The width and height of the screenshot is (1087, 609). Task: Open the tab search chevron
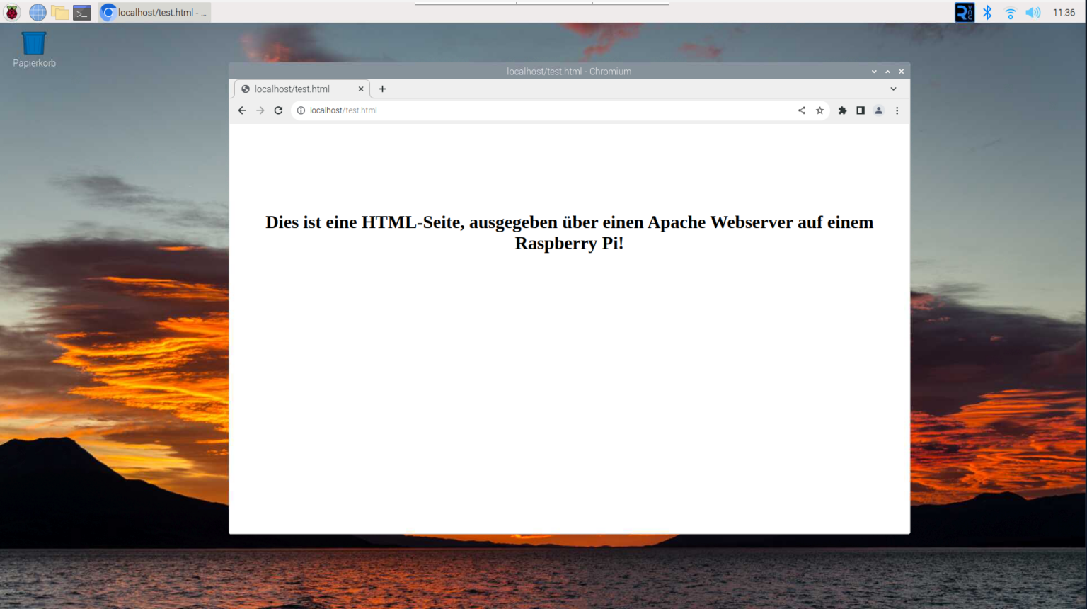tap(893, 89)
